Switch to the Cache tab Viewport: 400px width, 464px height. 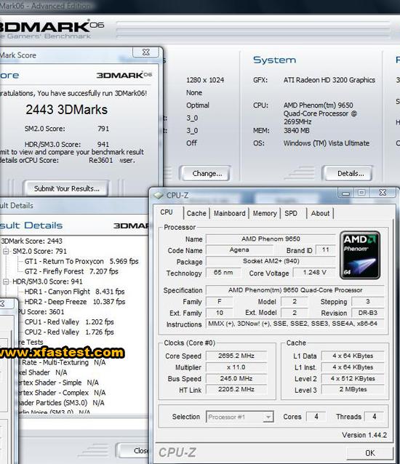tap(196, 213)
